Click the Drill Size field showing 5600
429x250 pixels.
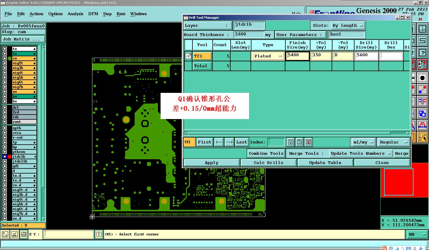coord(366,56)
